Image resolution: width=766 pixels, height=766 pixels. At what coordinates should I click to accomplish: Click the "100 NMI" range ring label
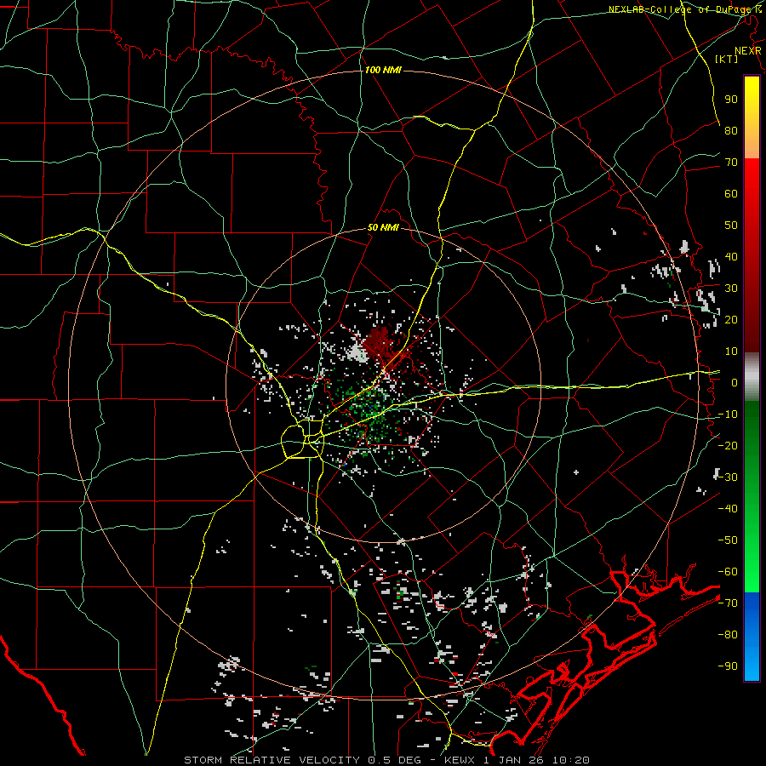tap(383, 71)
